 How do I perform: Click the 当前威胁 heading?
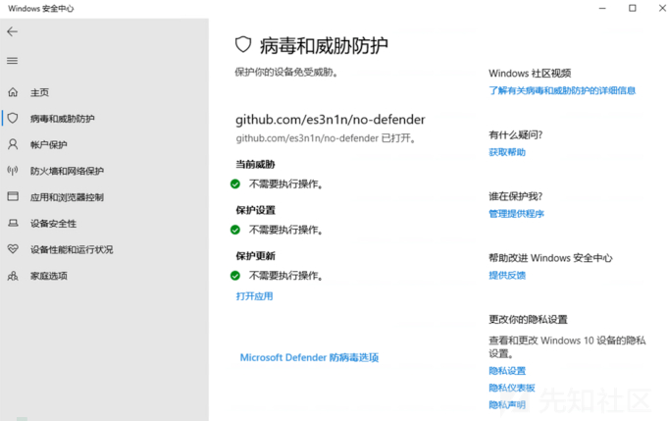[255, 165]
